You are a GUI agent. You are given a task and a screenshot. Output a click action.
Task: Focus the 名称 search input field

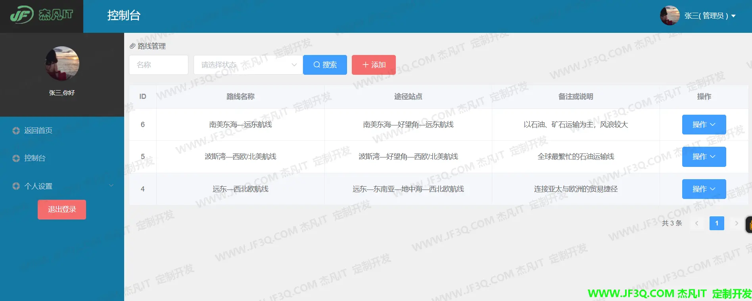(159, 65)
